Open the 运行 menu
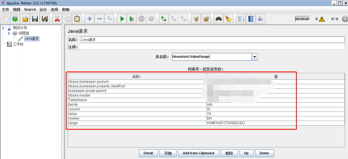 (x=43, y=10)
